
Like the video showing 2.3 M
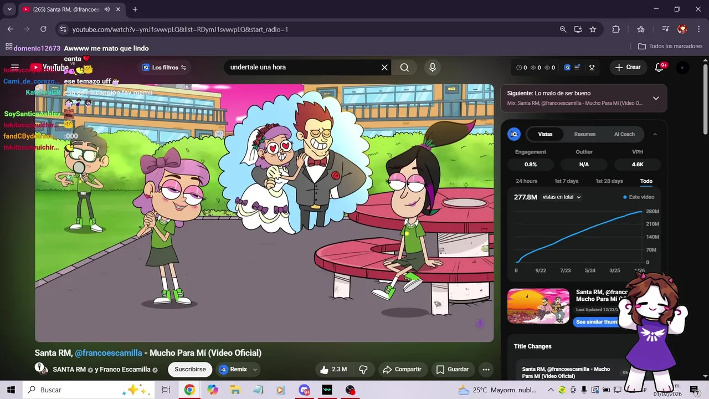[334, 370]
